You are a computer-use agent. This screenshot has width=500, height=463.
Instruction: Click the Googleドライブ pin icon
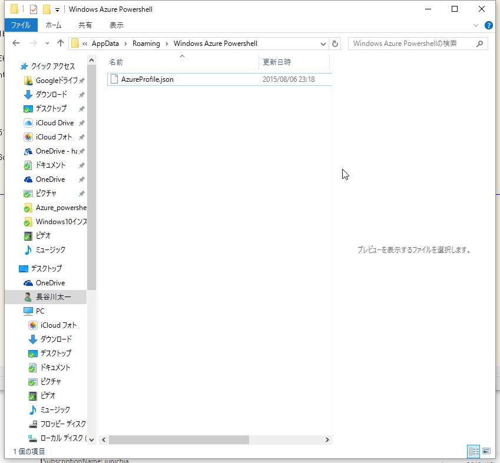pyautogui.click(x=82, y=80)
